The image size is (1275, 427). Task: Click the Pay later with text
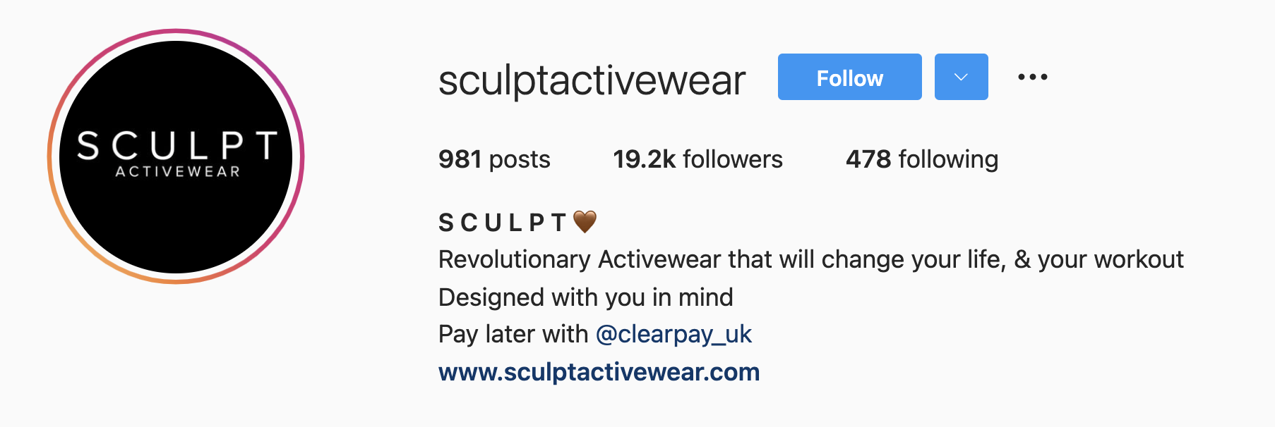point(513,334)
